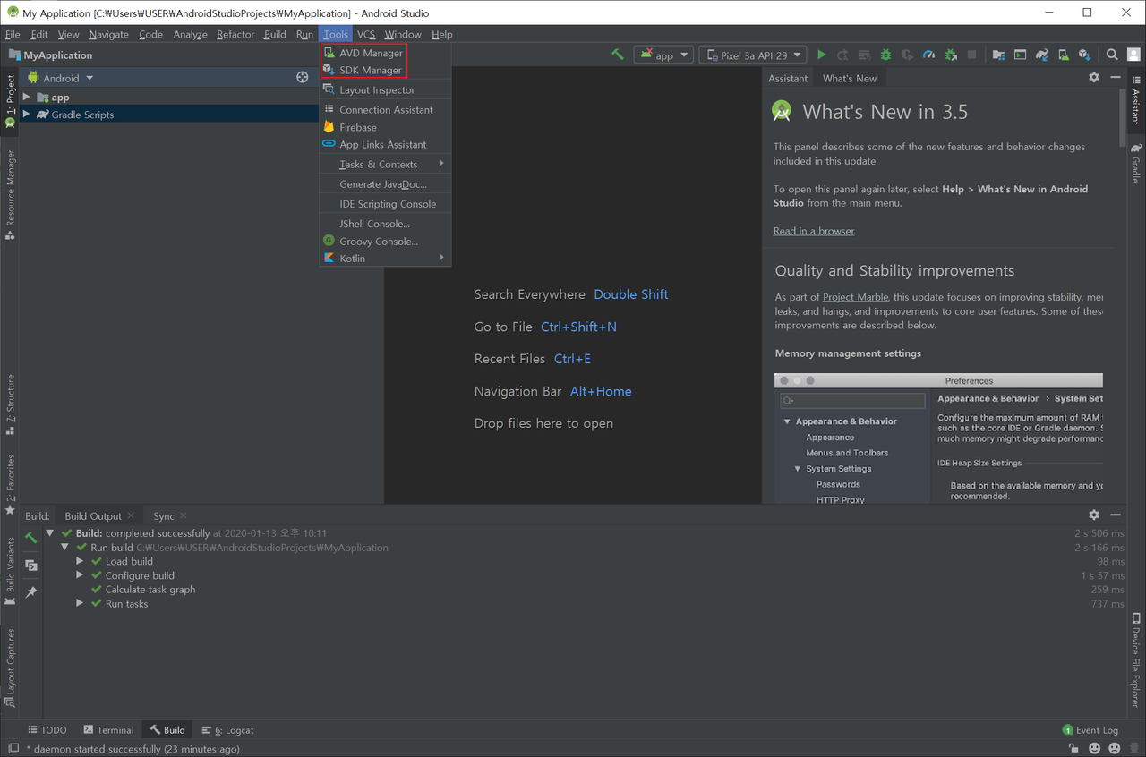Toggle the Device File Explorer panel
1146x757 pixels.
click(x=1135, y=660)
